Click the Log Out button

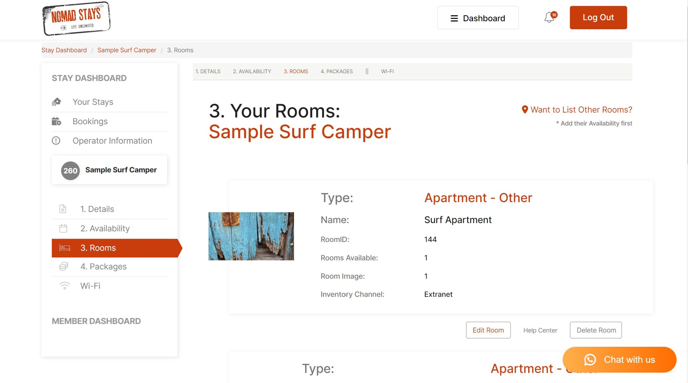coord(598,17)
